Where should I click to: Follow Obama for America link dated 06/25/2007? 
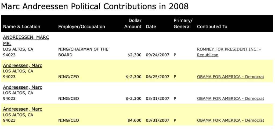230,77
